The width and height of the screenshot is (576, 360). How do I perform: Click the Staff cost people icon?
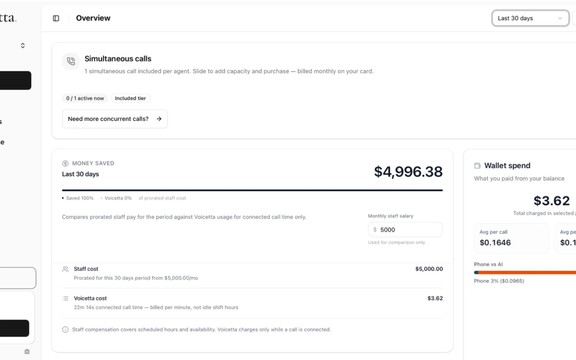click(65, 269)
